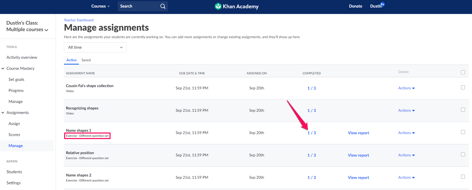Click assignment name Relative position
The height and width of the screenshot is (190, 472).
[x=80, y=153]
